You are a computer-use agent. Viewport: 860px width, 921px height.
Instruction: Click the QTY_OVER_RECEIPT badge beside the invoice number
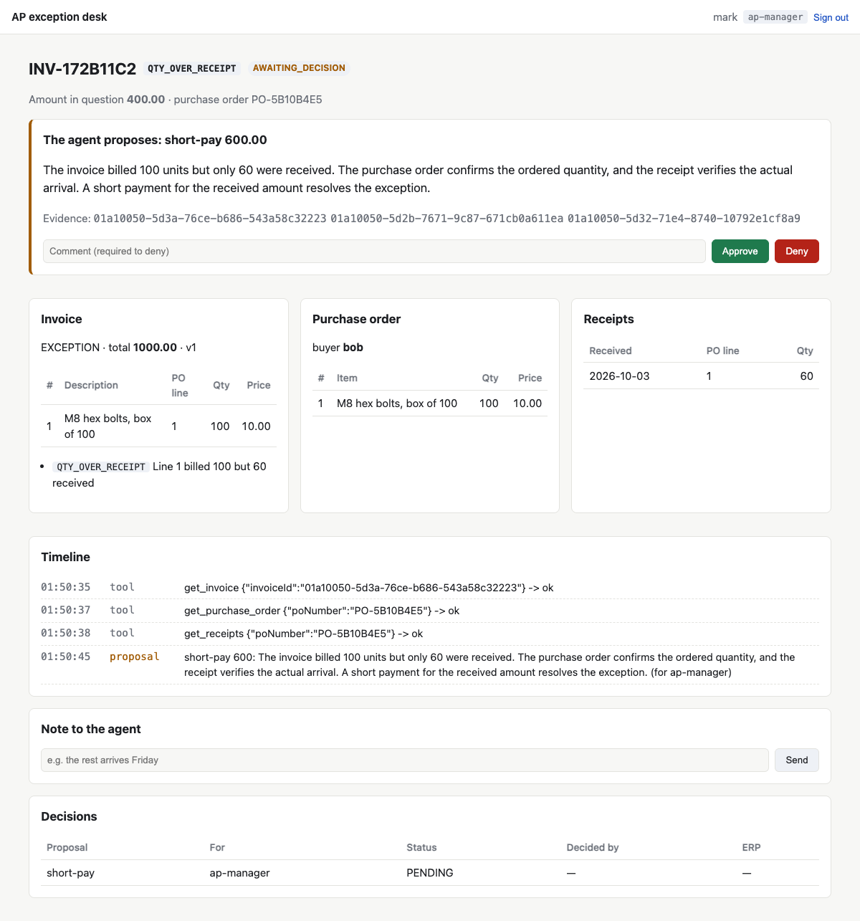click(192, 68)
